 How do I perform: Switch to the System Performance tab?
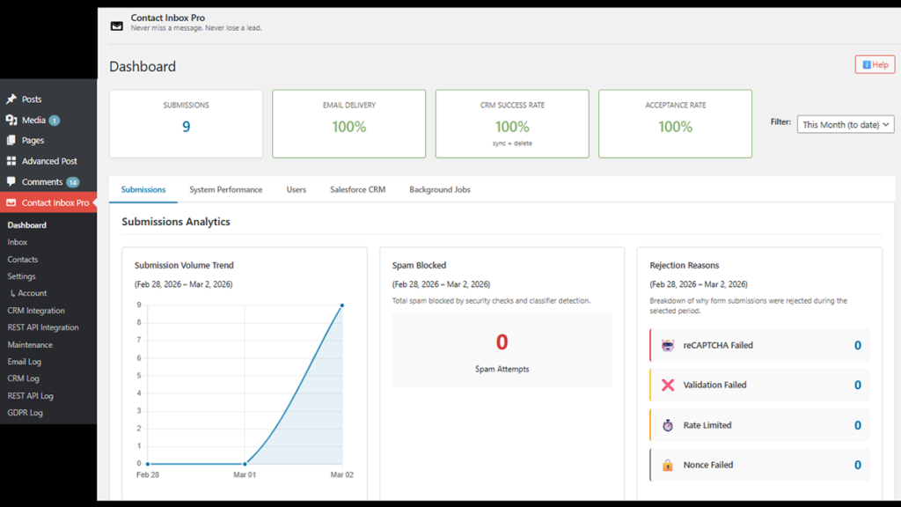225,189
